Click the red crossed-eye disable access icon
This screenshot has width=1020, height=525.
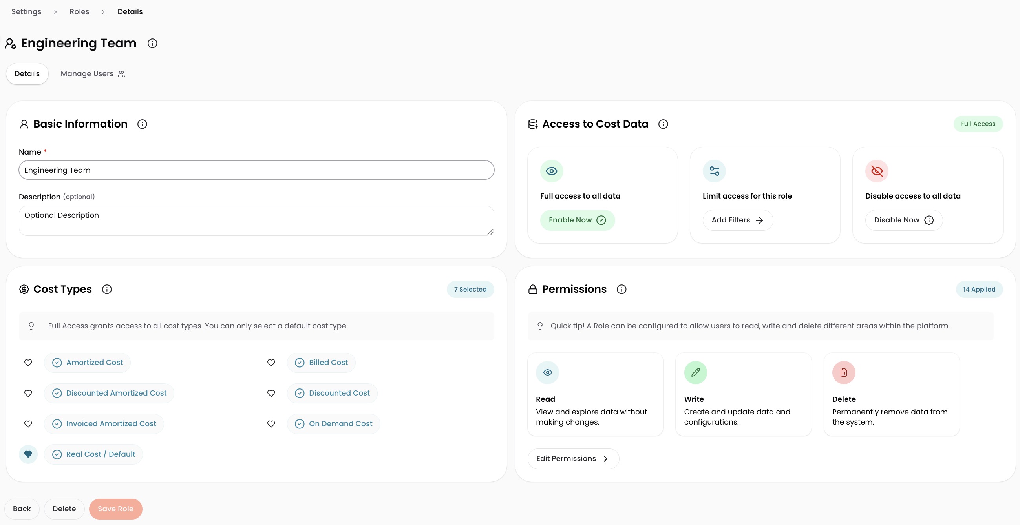pyautogui.click(x=877, y=171)
